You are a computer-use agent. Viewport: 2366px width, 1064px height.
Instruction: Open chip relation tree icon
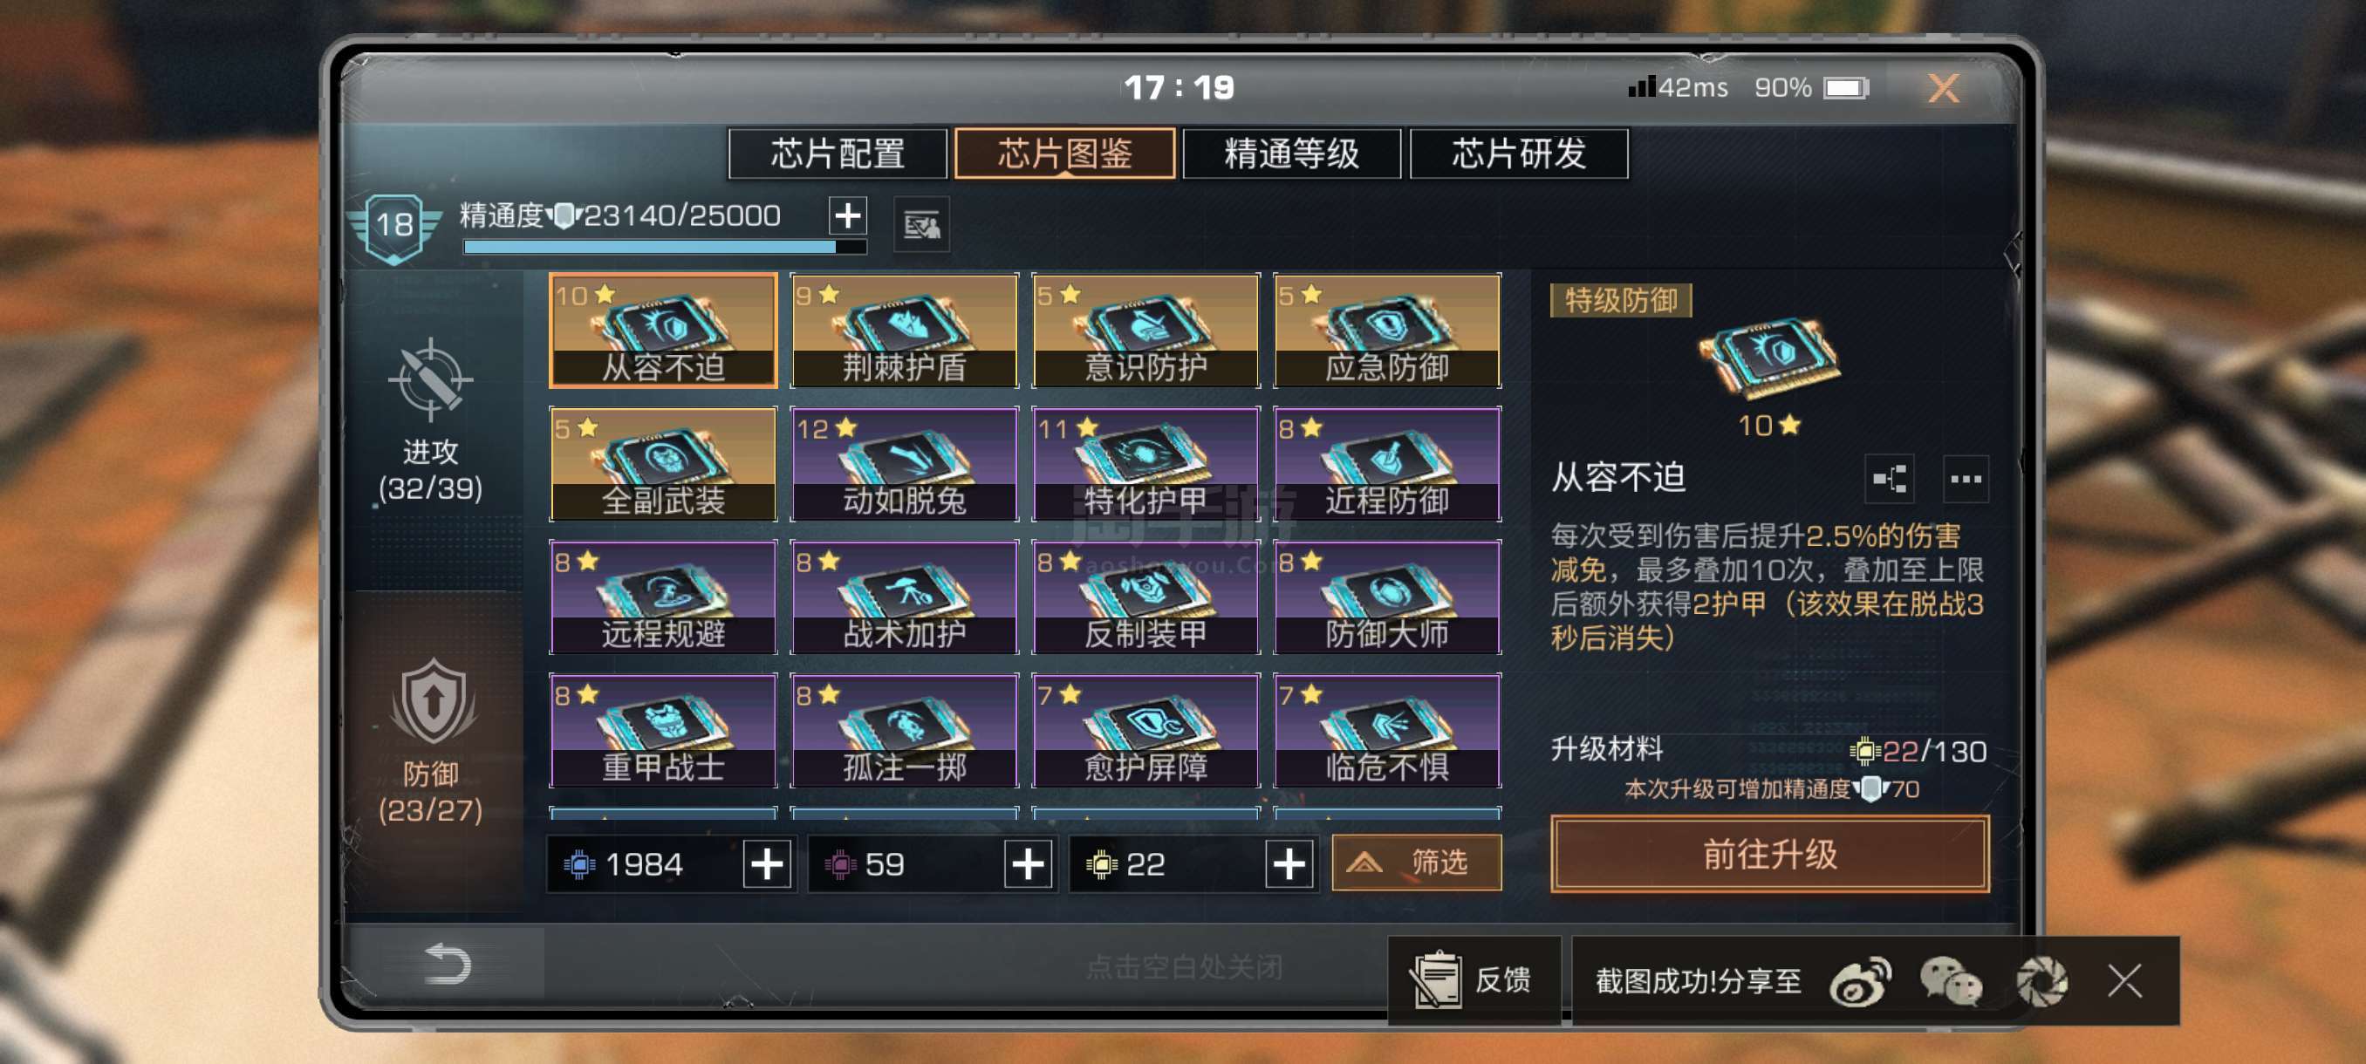(1890, 478)
